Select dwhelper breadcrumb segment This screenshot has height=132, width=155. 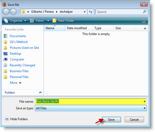(66, 12)
